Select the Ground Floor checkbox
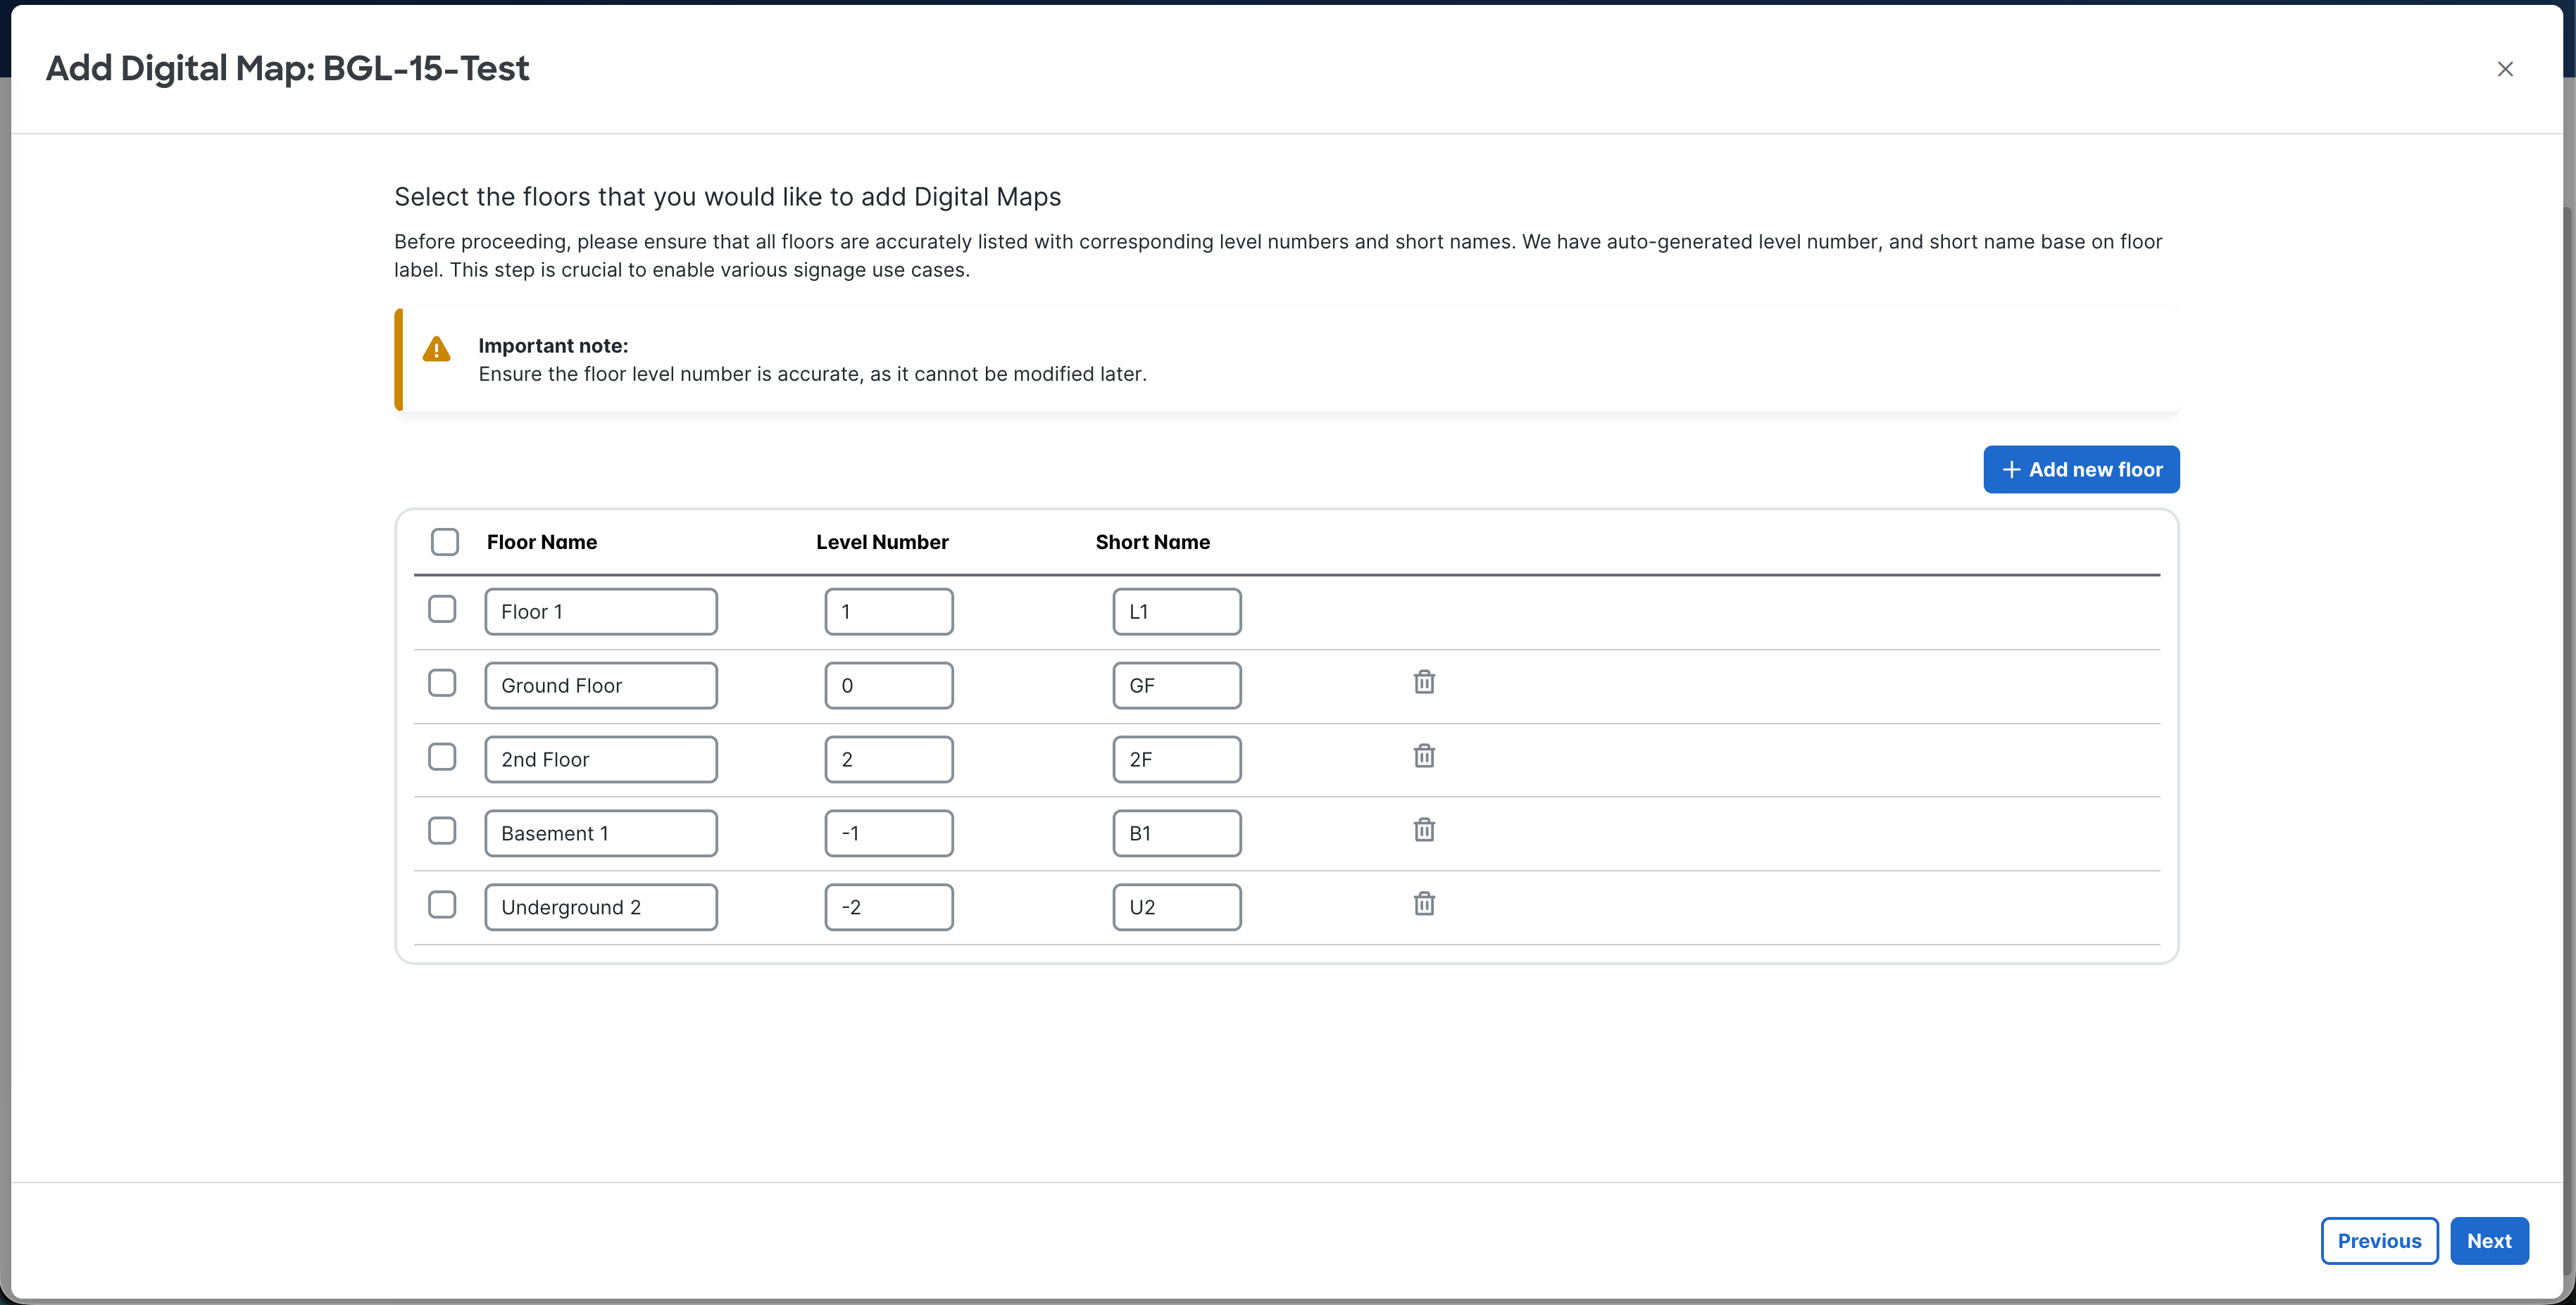The width and height of the screenshot is (2576, 1305). pyautogui.click(x=442, y=683)
